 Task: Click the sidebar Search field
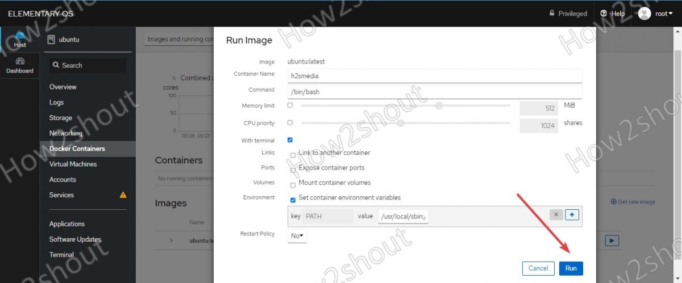[88, 65]
